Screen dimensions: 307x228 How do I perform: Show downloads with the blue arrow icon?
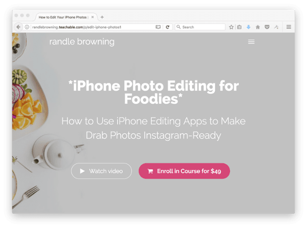click(x=249, y=27)
